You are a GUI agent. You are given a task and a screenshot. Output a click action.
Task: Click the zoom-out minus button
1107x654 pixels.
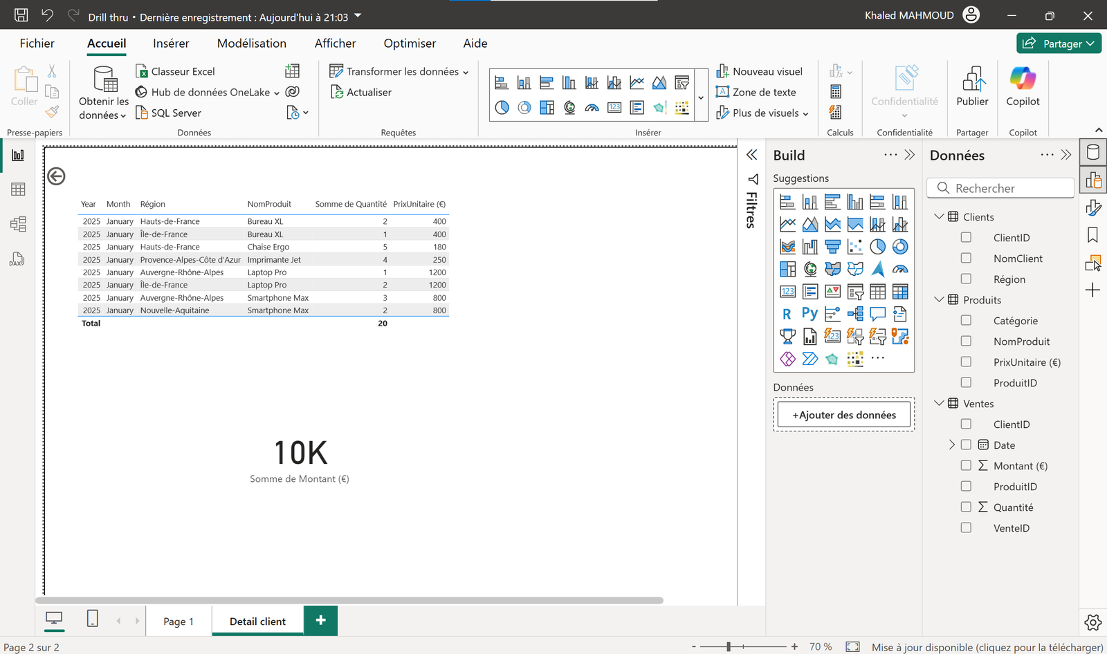(x=693, y=646)
